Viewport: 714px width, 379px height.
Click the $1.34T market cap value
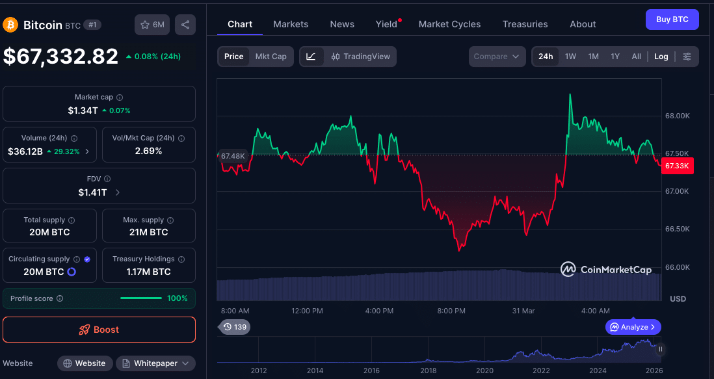(83, 111)
